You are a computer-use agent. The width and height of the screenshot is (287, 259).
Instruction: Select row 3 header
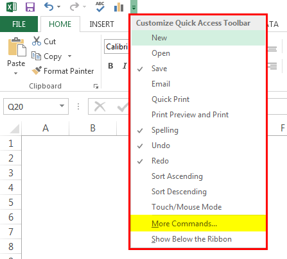click(11, 172)
